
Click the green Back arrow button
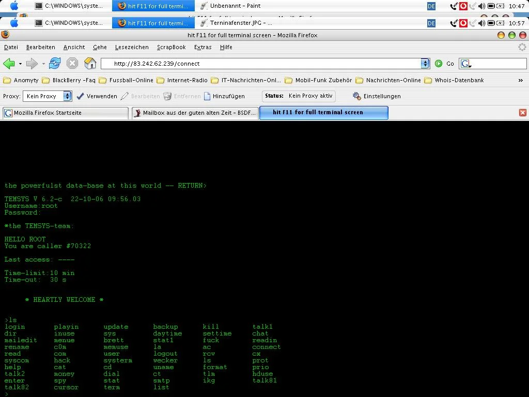point(9,64)
